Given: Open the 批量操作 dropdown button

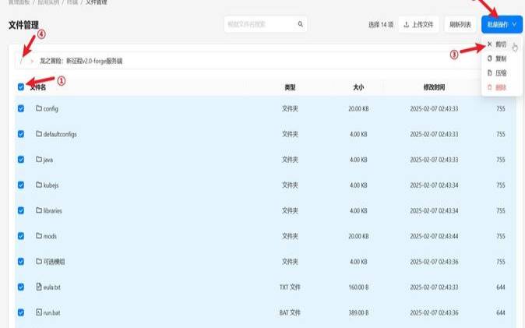Looking at the screenshot, I should [502, 25].
